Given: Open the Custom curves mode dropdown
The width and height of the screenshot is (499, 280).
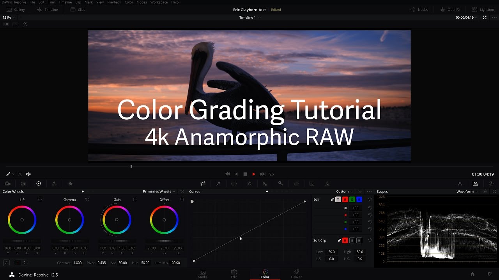Looking at the screenshot, I should tap(345, 191).
